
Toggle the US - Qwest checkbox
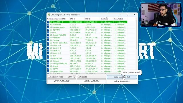[x=48, y=66]
